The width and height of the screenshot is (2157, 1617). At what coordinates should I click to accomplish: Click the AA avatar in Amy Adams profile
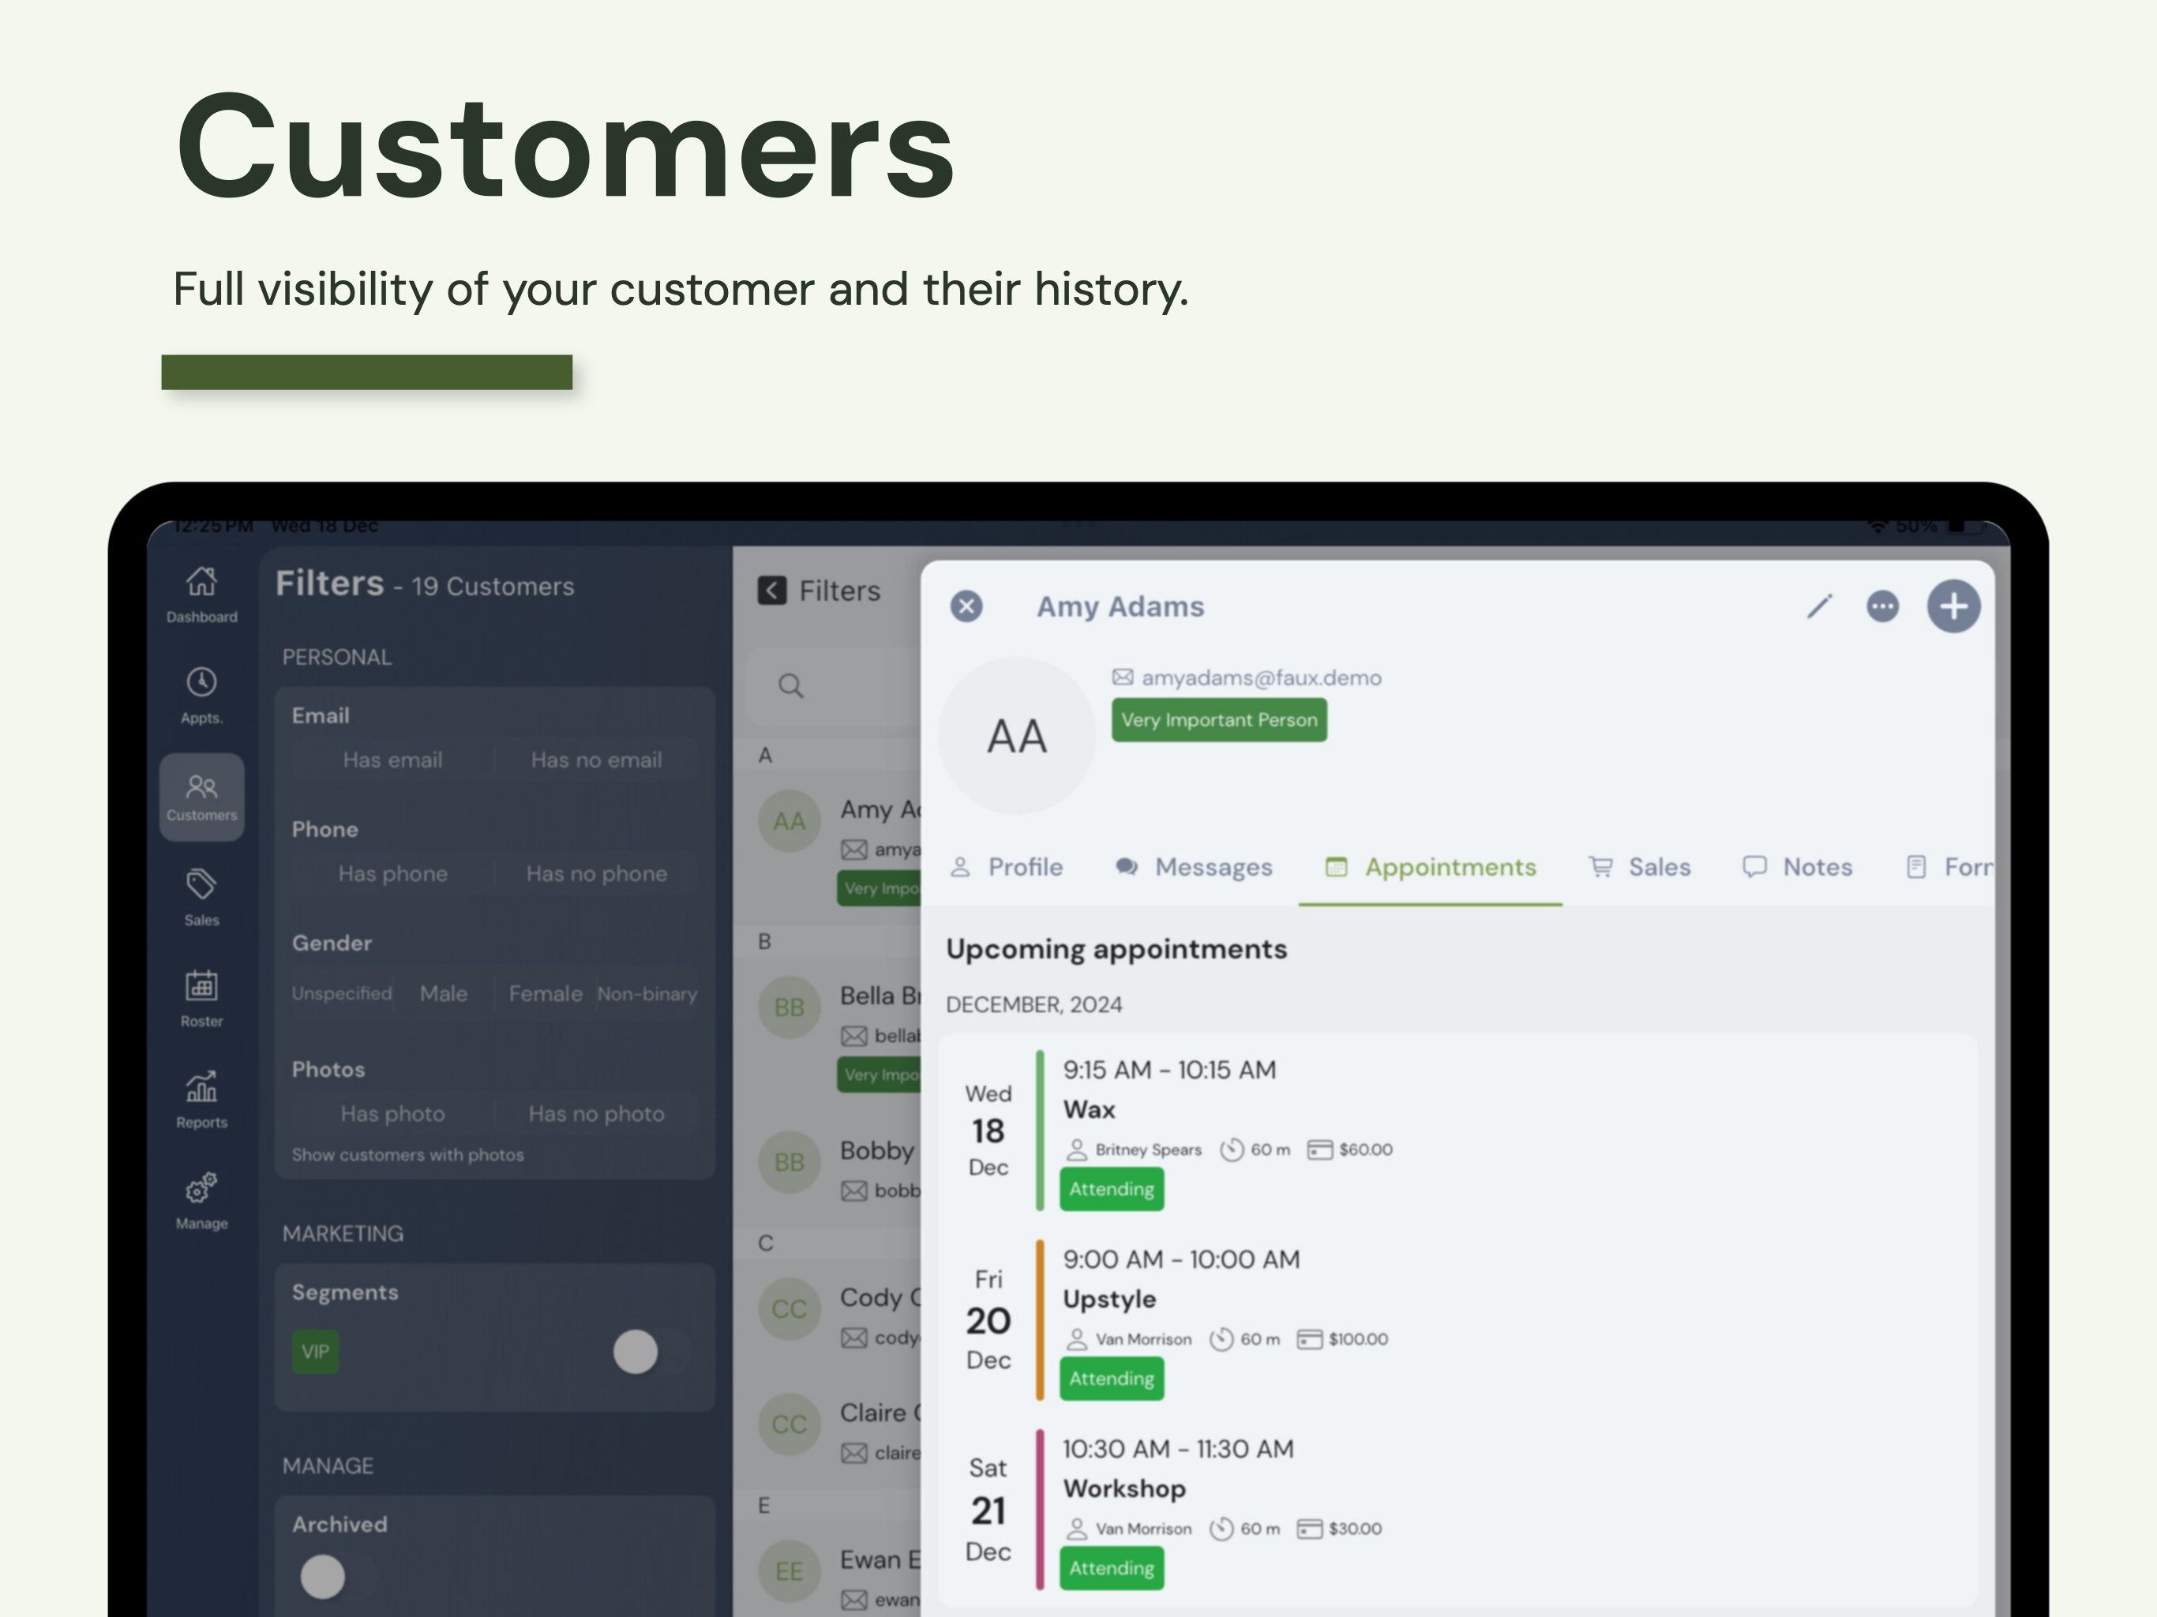pos(1017,735)
